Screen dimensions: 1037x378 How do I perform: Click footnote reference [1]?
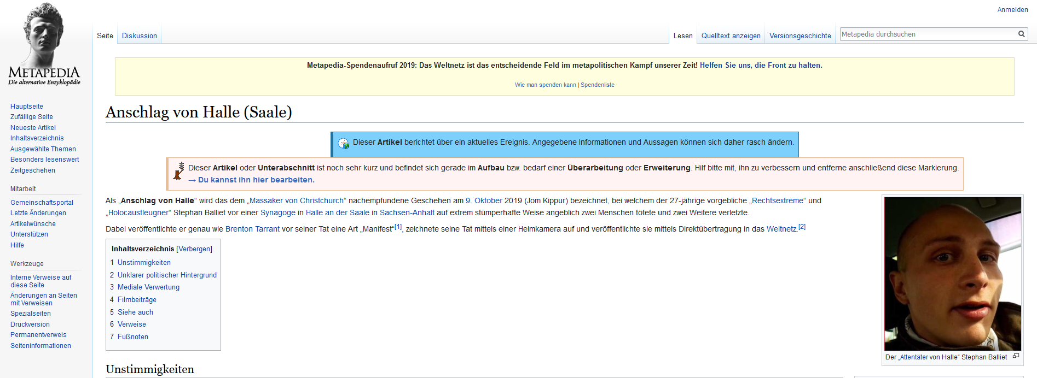pos(398,227)
